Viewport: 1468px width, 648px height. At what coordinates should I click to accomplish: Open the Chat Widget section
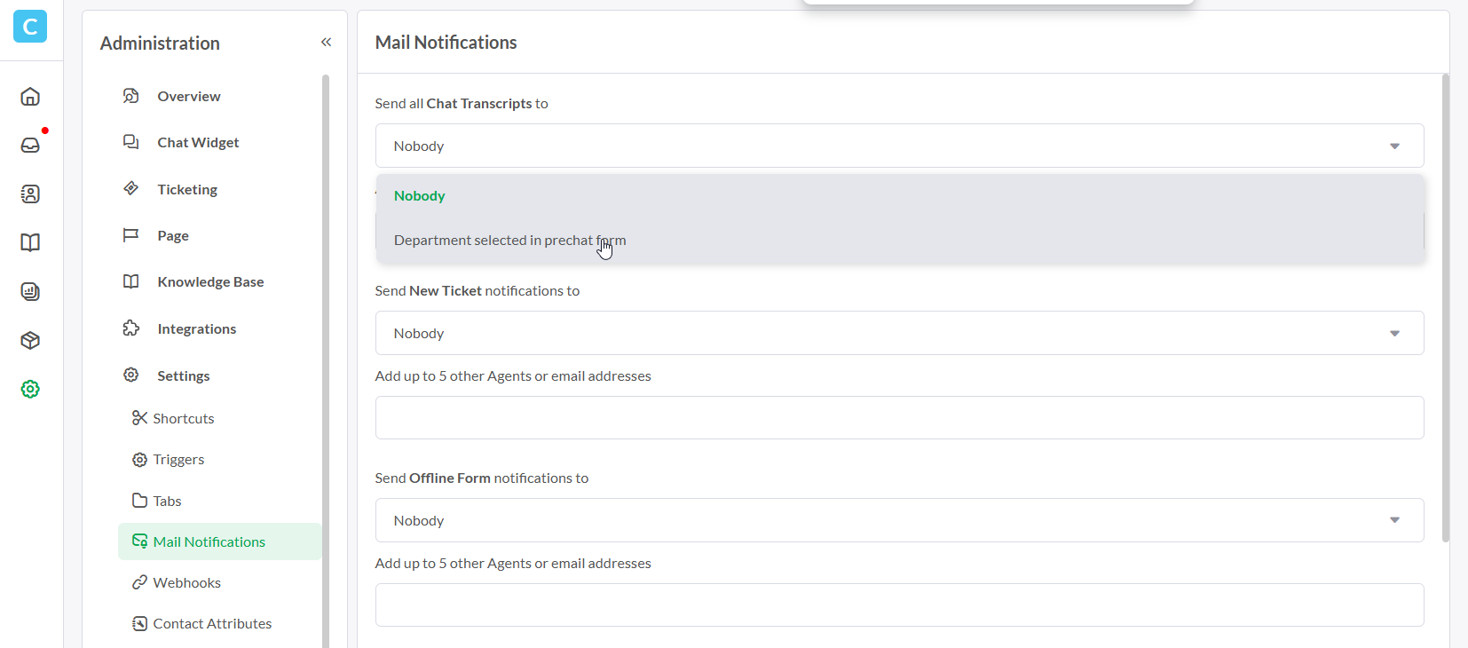click(198, 142)
